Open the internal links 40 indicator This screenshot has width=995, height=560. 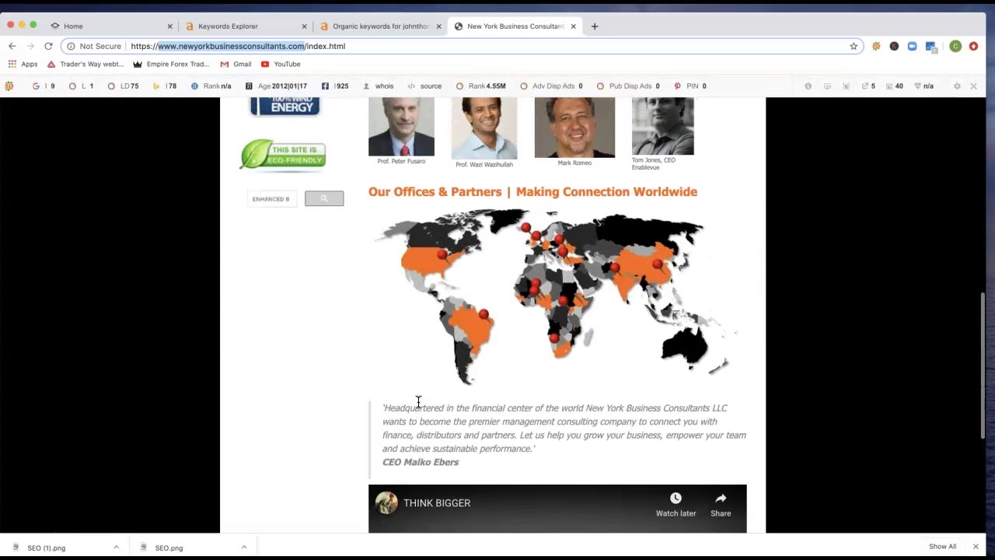click(x=894, y=86)
